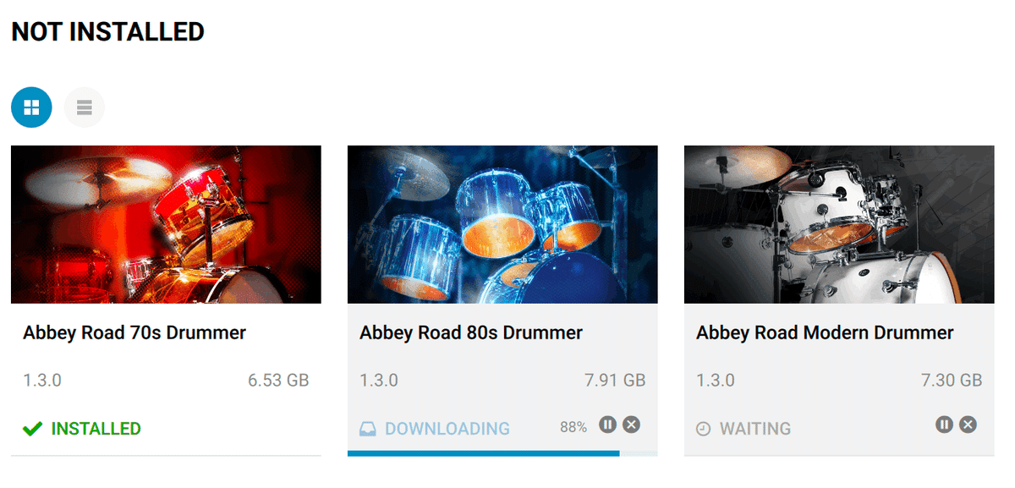This screenshot has height=488, width=1015.
Task: Pause the Abbey Road 80s Drummer download
Action: pos(607,425)
